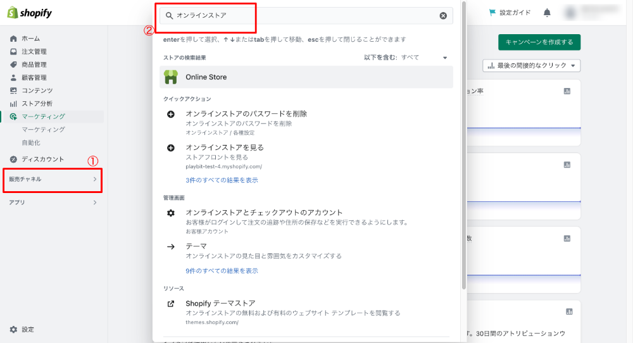
Task: Click the customers person icon
Action: pos(13,77)
